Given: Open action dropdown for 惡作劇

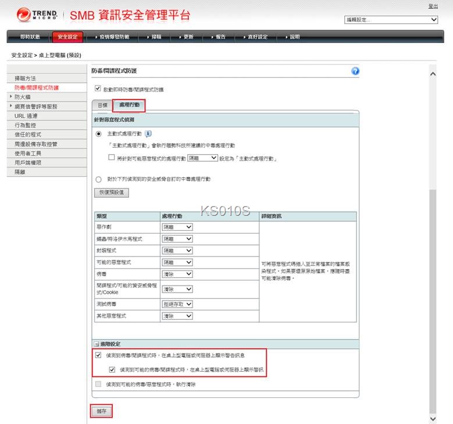Looking at the screenshot, I should pos(177,227).
